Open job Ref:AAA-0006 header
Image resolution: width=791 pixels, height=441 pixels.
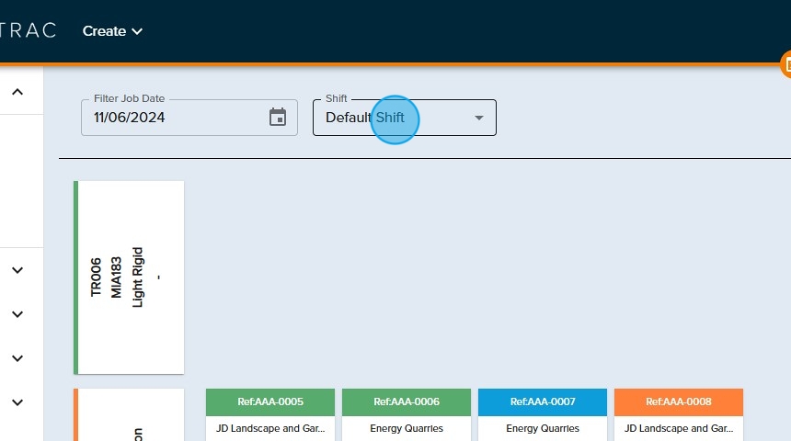click(x=407, y=401)
